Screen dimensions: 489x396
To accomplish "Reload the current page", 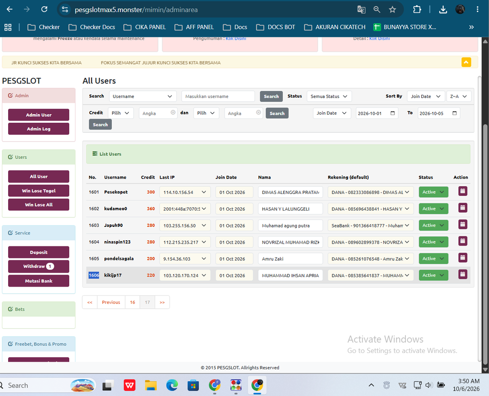I will 44,10.
